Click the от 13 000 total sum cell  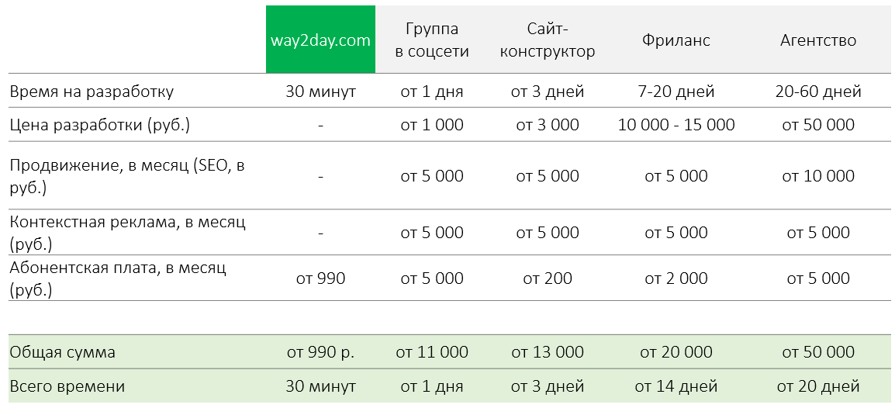tap(548, 352)
